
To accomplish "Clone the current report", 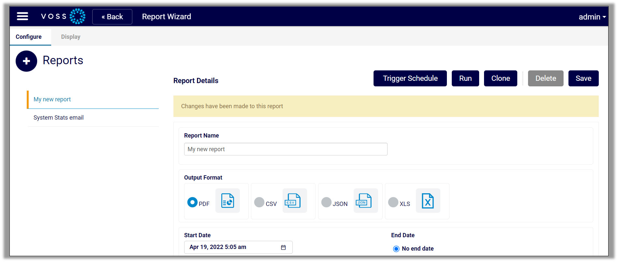I will [500, 78].
